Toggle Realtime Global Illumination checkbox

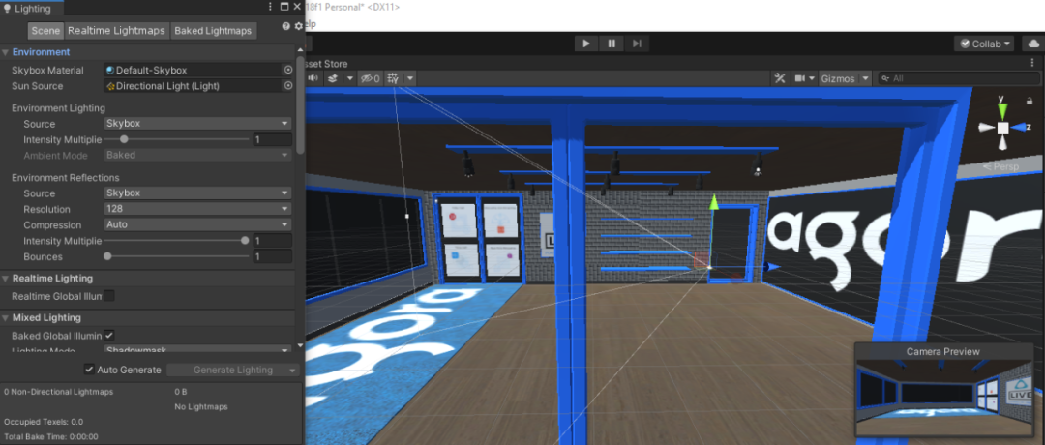pyautogui.click(x=108, y=296)
